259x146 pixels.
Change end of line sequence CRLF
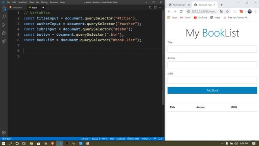(x=112, y=139)
